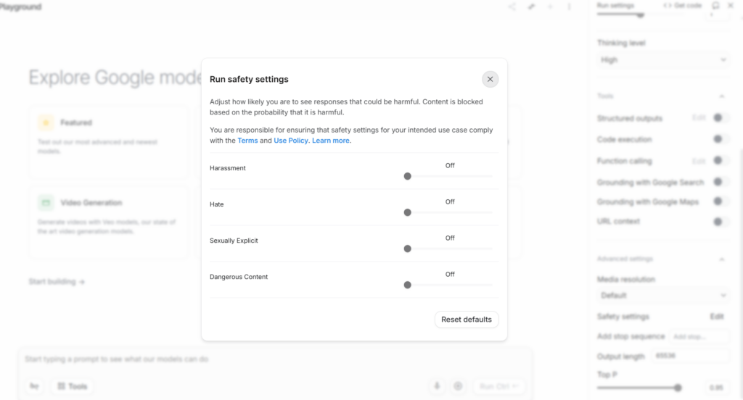Close the Run safety settings dialog
This screenshot has height=400, width=743.
click(x=490, y=79)
